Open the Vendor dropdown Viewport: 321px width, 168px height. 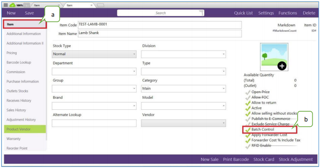coord(183,123)
